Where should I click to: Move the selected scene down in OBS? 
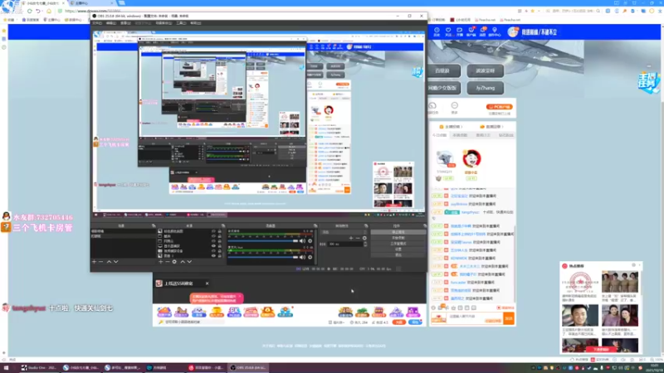(x=115, y=262)
